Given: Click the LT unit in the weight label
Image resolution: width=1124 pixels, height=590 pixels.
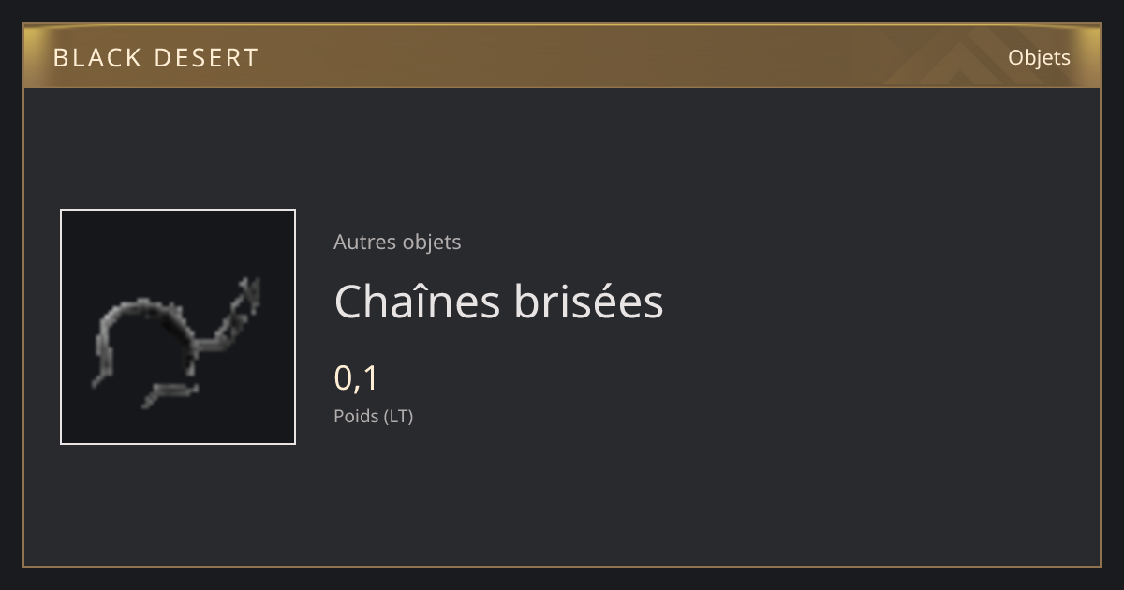Looking at the screenshot, I should (x=396, y=416).
